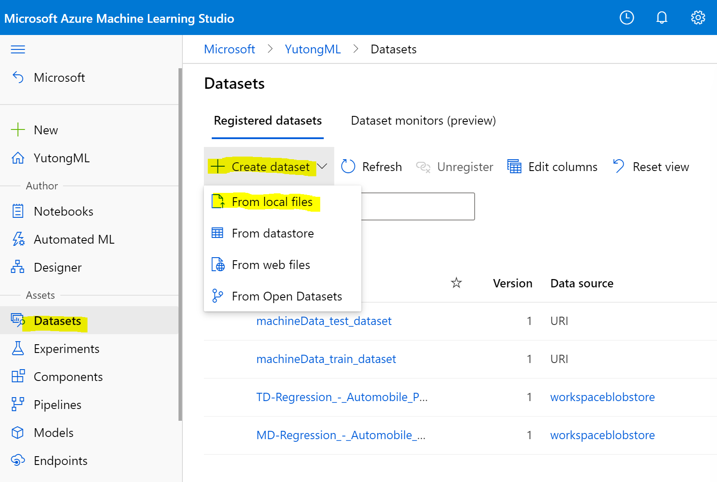Click the Endpoints cloud icon
Viewport: 717px width, 482px height.
pos(18,460)
